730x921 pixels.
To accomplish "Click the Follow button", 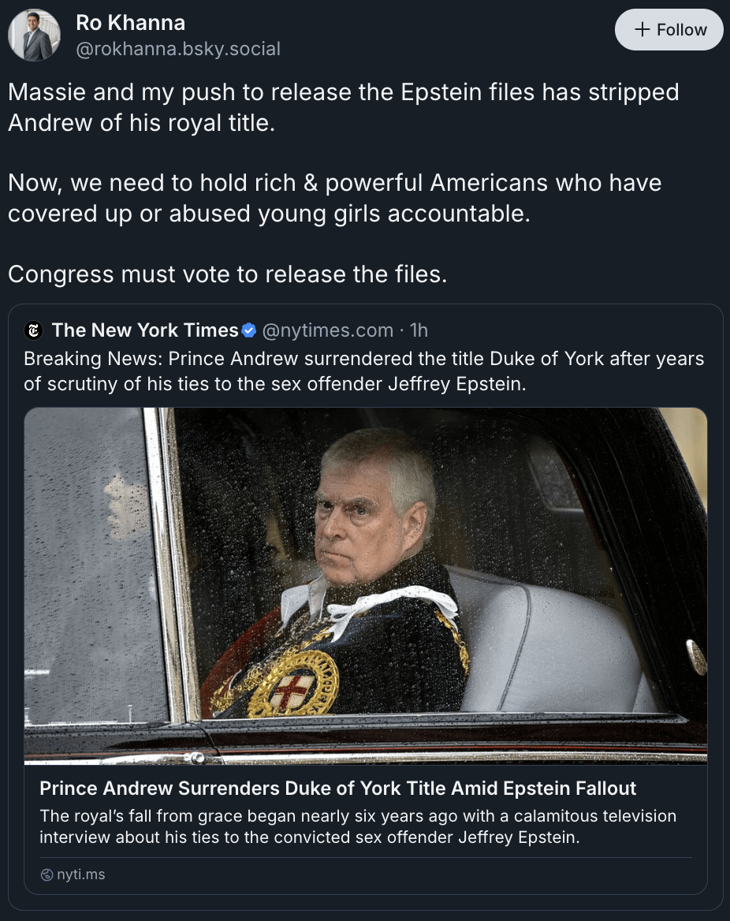I will tap(669, 29).
